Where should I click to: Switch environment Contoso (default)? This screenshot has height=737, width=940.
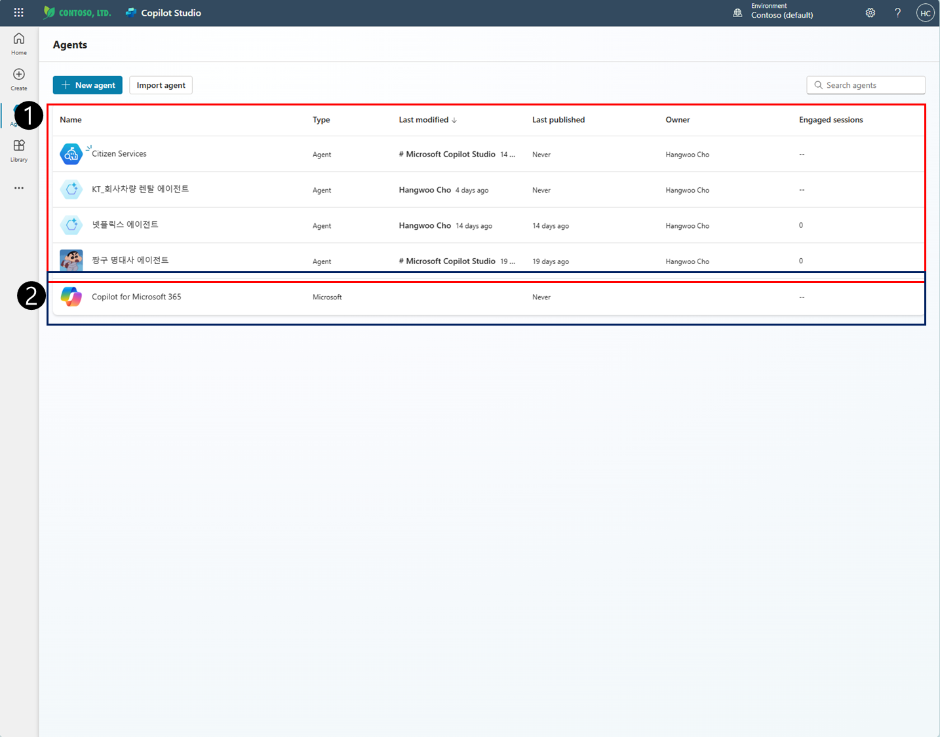click(782, 15)
